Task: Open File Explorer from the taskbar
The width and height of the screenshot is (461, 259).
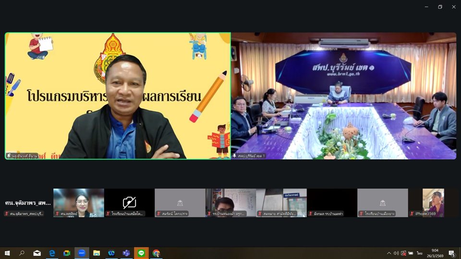Action: coord(97,253)
